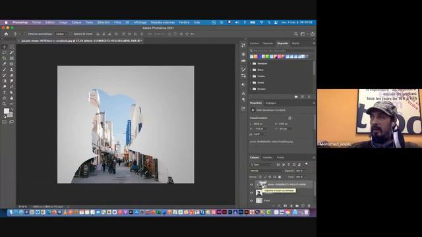This screenshot has height=237, width=422.
Task: Select the Brush tool
Action: pos(4,70)
